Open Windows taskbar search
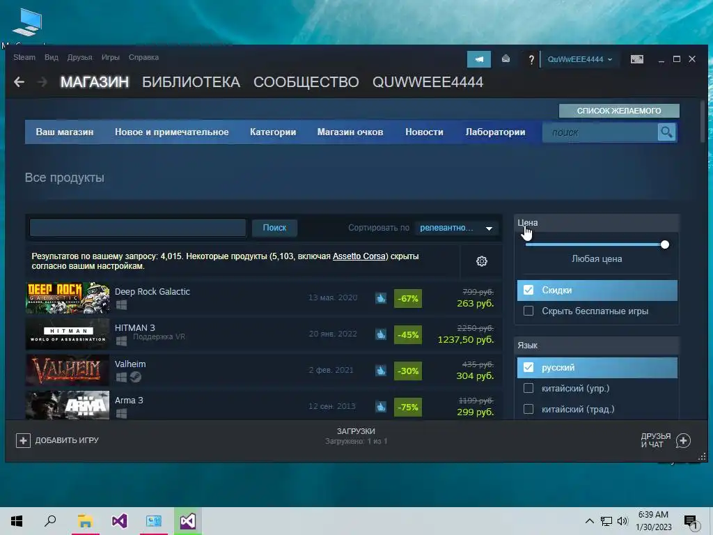713x535 pixels. pyautogui.click(x=50, y=521)
